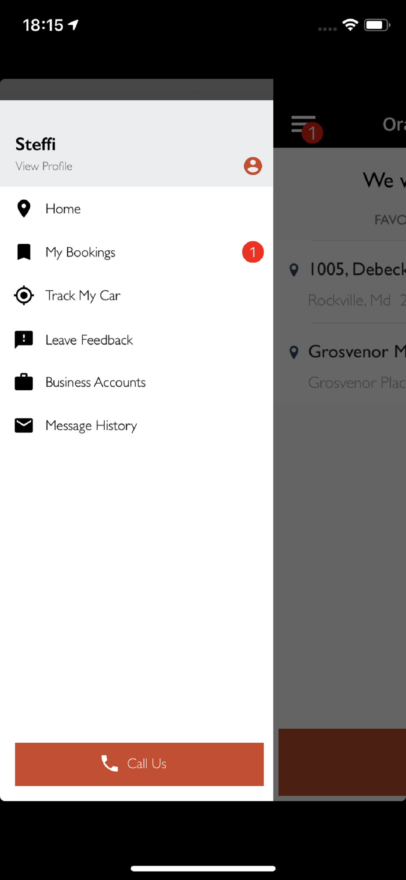Go to Message History
Image resolution: width=406 pixels, height=880 pixels.
coord(91,425)
